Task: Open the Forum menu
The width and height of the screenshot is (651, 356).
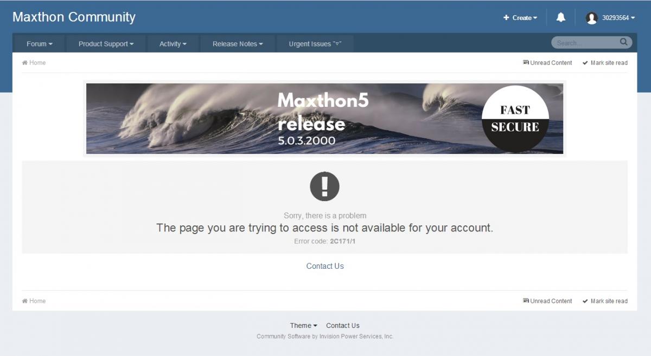Action: pos(40,44)
